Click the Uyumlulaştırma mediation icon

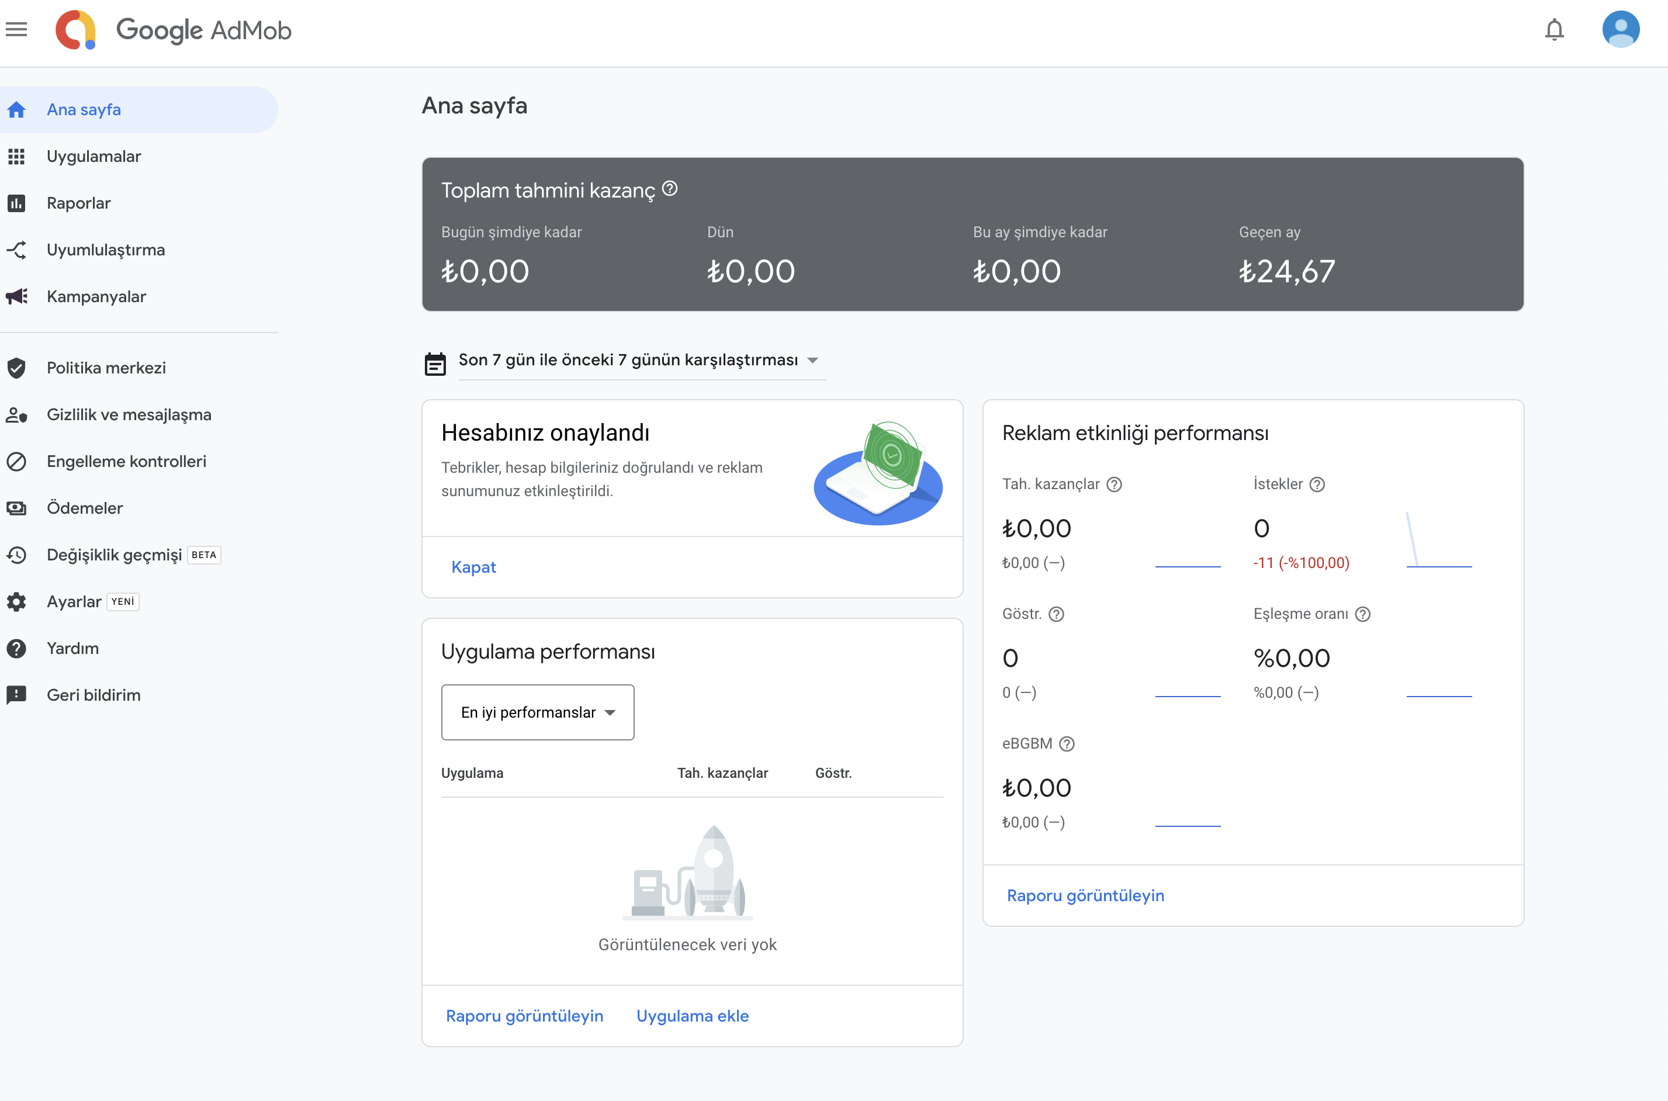tap(17, 250)
